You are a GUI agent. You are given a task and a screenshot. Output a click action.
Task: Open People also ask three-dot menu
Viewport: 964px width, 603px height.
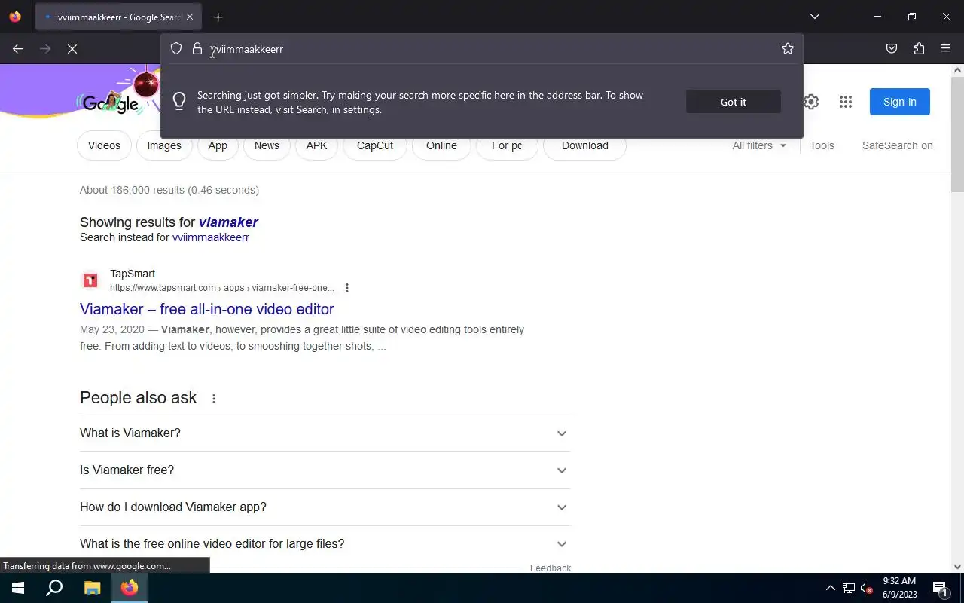coord(214,399)
